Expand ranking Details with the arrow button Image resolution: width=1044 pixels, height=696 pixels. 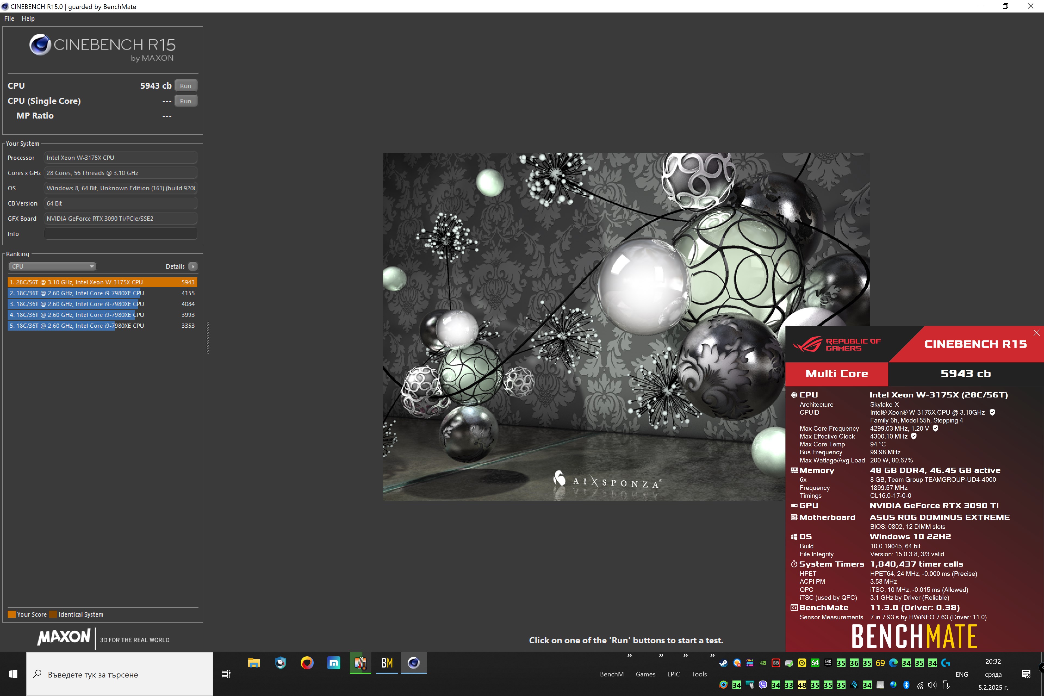tap(193, 266)
